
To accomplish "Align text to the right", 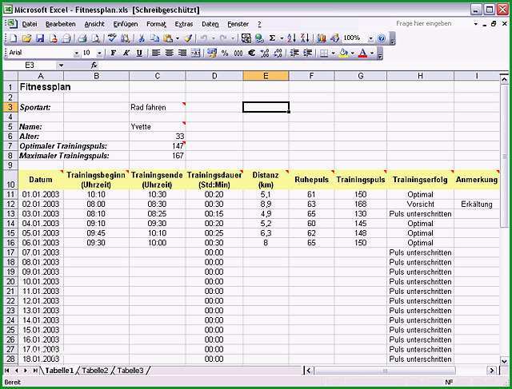I will pyautogui.click(x=182, y=53).
